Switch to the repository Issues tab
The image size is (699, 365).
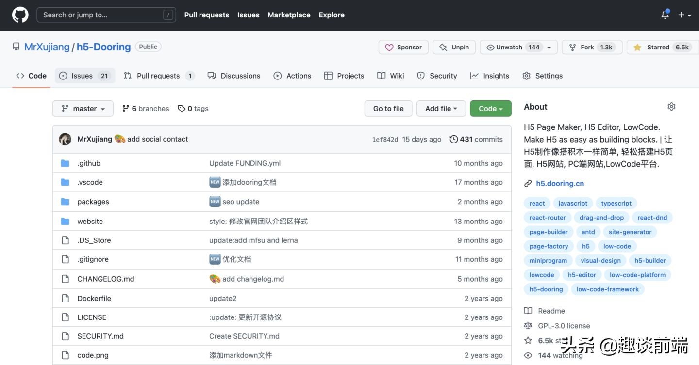(85, 76)
